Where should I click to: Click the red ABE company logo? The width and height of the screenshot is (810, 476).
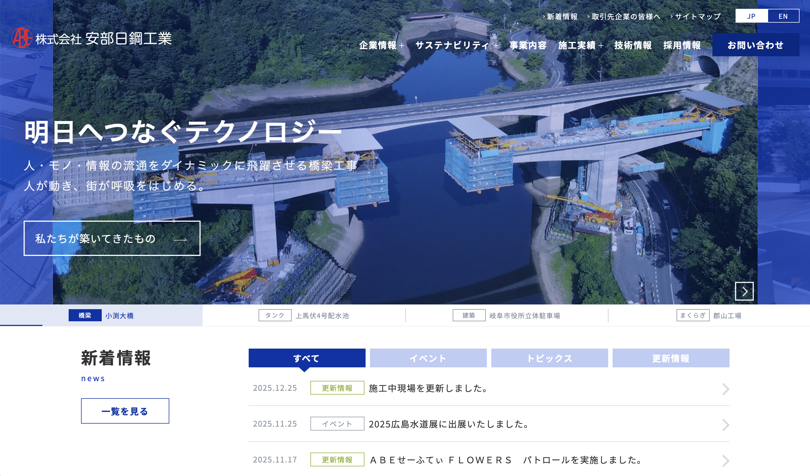point(22,38)
